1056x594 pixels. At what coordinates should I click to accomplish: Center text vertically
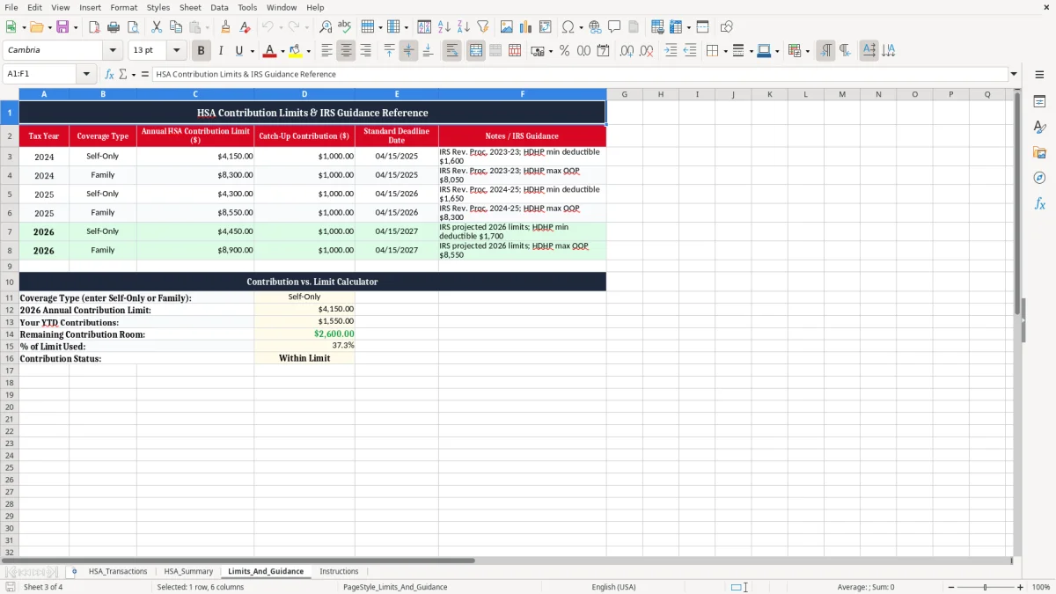tap(408, 51)
